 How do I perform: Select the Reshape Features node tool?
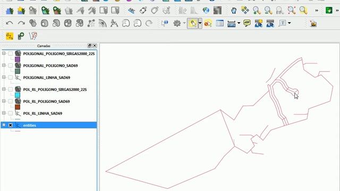click(91, 23)
